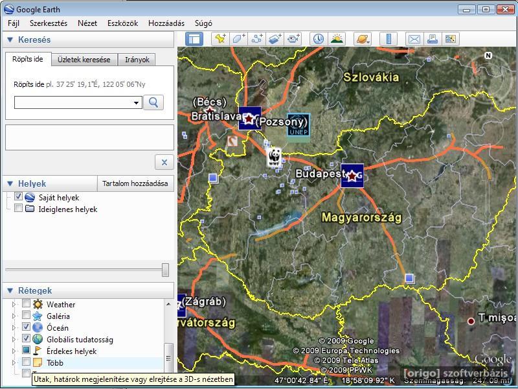518x389 pixels.
Task: Check the Több layer checkbox
Action: coord(27,362)
